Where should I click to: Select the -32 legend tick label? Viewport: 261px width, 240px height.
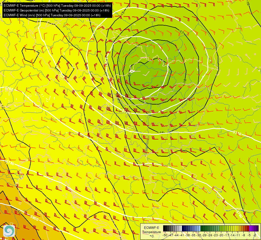(199, 235)
